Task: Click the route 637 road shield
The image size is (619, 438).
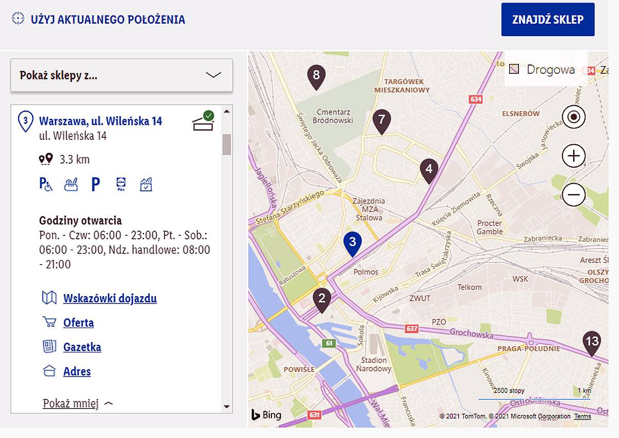Action: pos(412,329)
